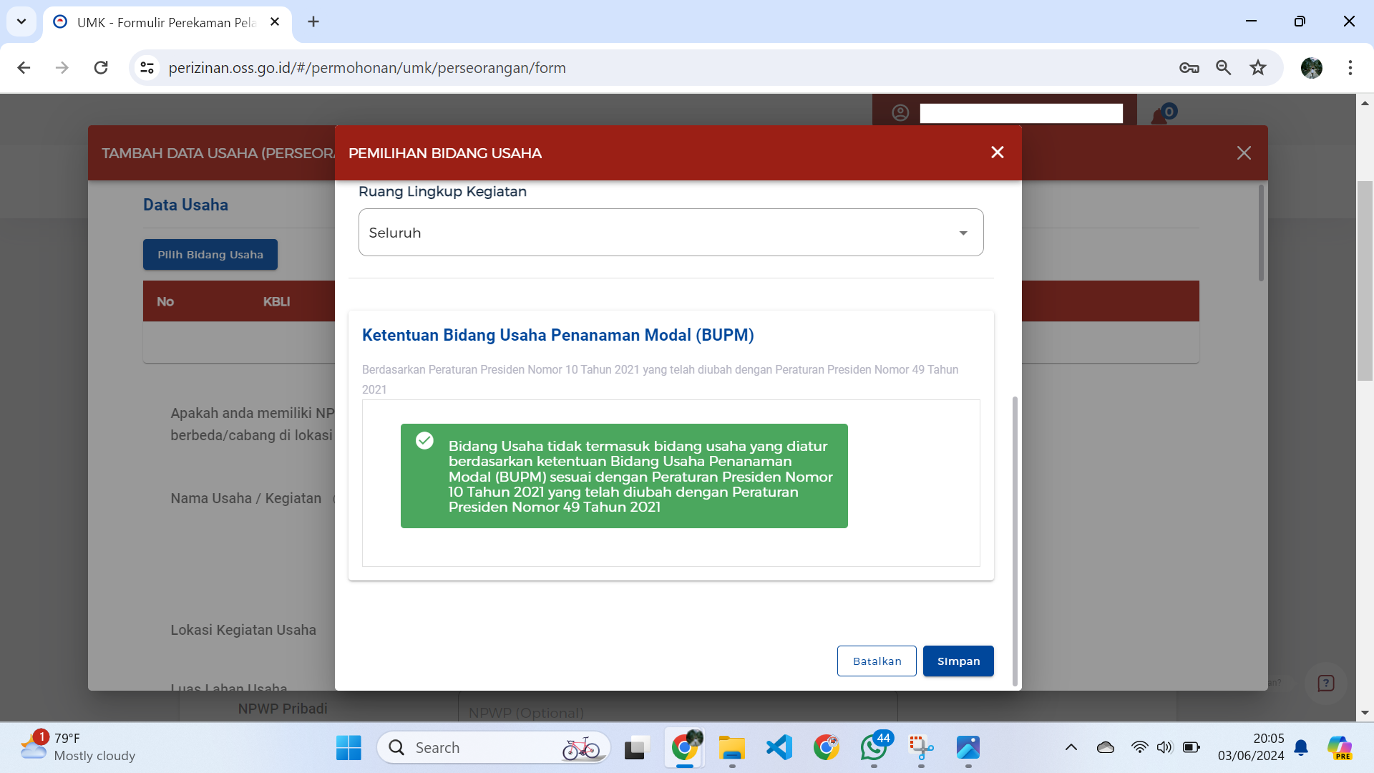
Task: Open the Chrome three-dot menu
Action: (x=1350, y=68)
